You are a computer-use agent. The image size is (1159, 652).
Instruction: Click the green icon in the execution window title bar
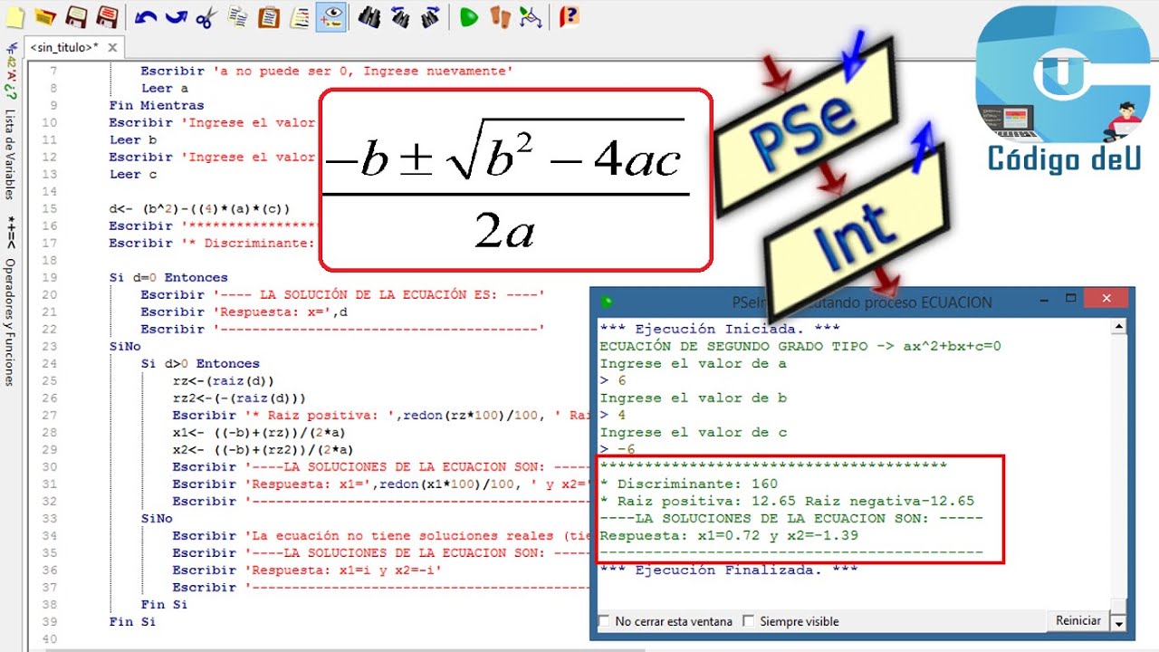click(606, 302)
